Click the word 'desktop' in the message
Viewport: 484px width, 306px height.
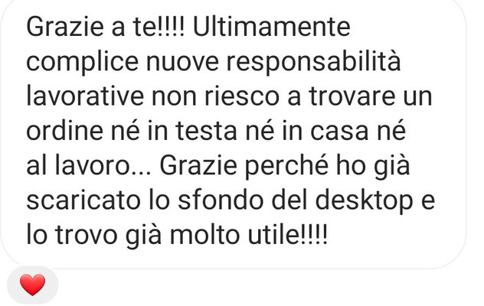pos(365,202)
